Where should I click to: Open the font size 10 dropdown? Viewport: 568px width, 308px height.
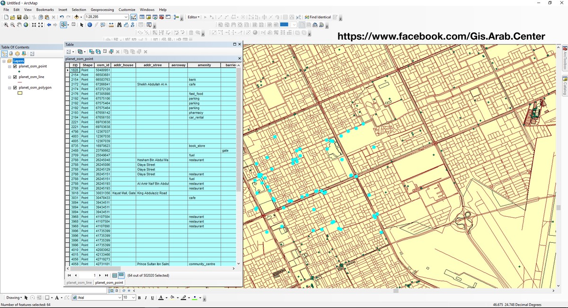pyautogui.click(x=133, y=298)
